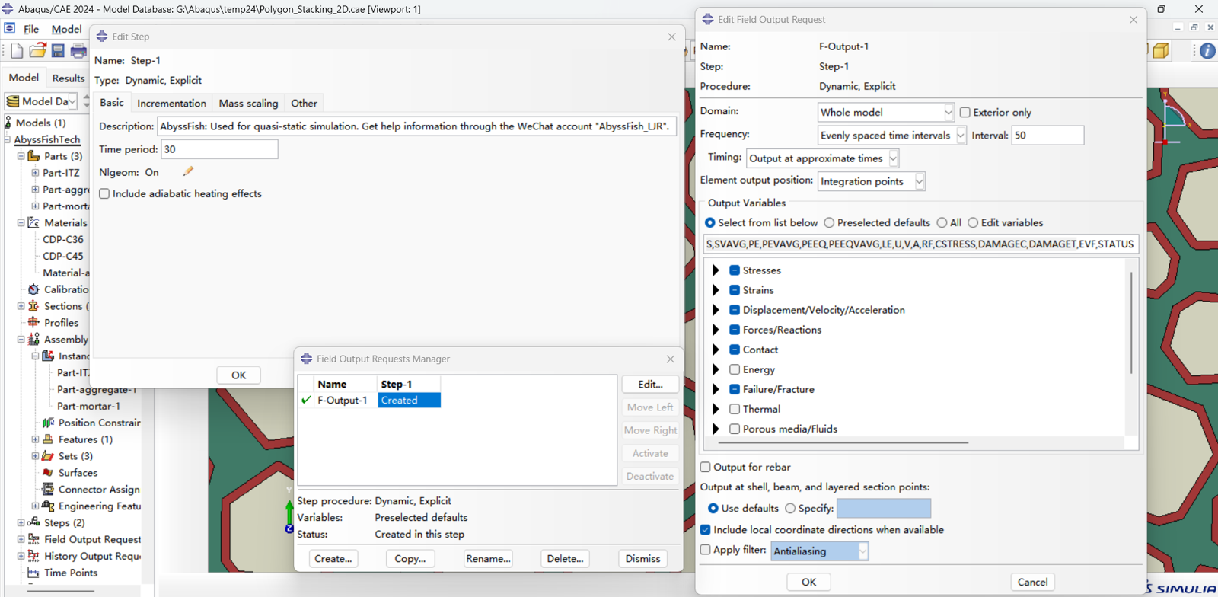The width and height of the screenshot is (1218, 597).
Task: Click the Field Output Requests tree icon
Action: click(33, 539)
